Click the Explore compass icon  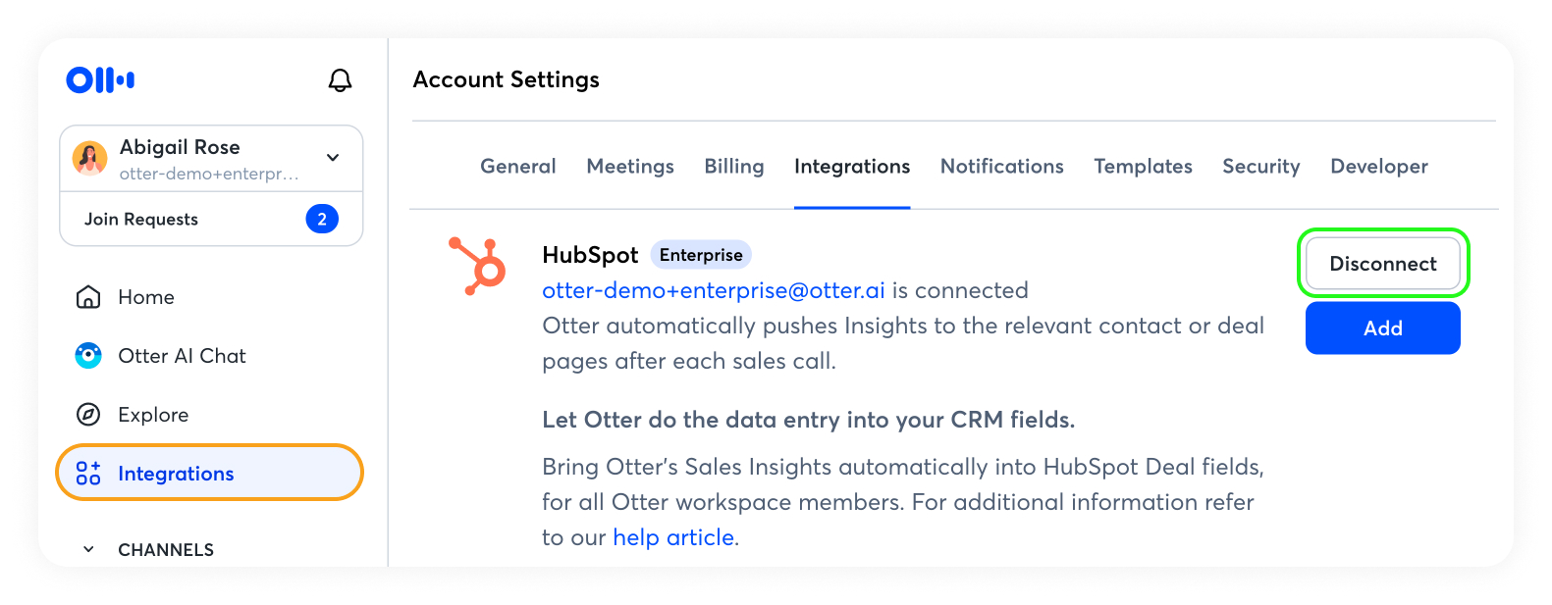(x=88, y=415)
